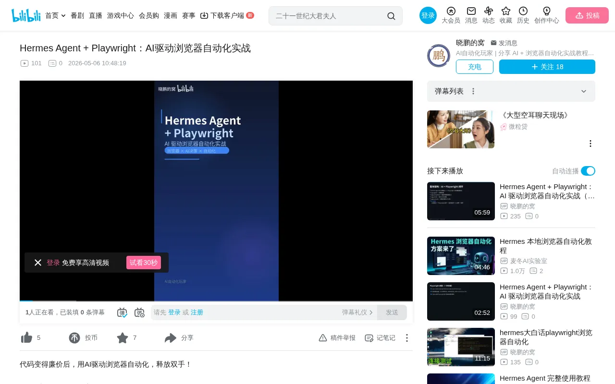Click 试看30秒 trial button
Image resolution: width=615 pixels, height=384 pixels.
[x=144, y=263]
